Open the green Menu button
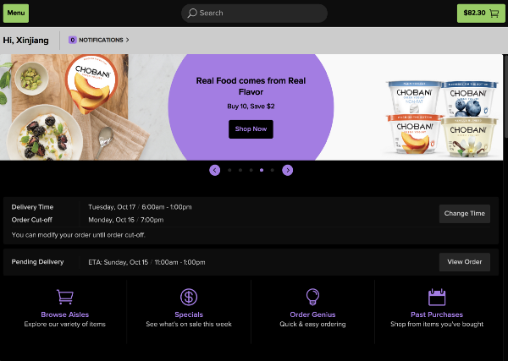 (x=16, y=14)
